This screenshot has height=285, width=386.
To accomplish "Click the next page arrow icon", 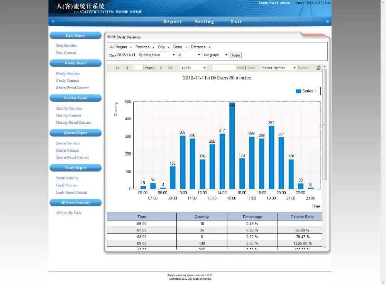I will pos(161,67).
